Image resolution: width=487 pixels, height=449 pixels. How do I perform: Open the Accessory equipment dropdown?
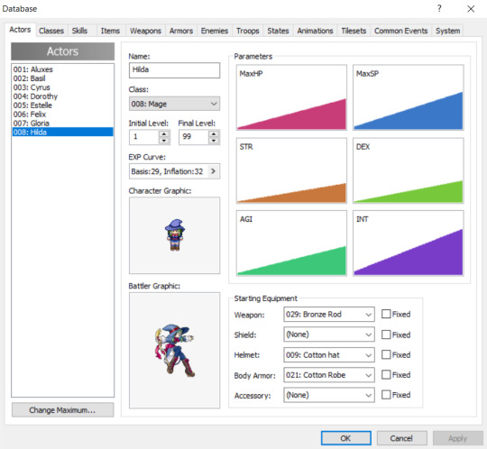click(x=329, y=395)
